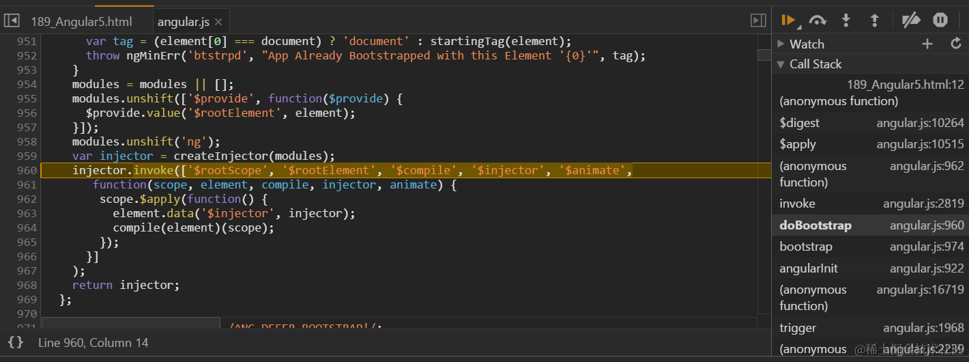Image resolution: width=969 pixels, height=362 pixels.
Task: Refresh watch expressions
Action: pyautogui.click(x=956, y=44)
